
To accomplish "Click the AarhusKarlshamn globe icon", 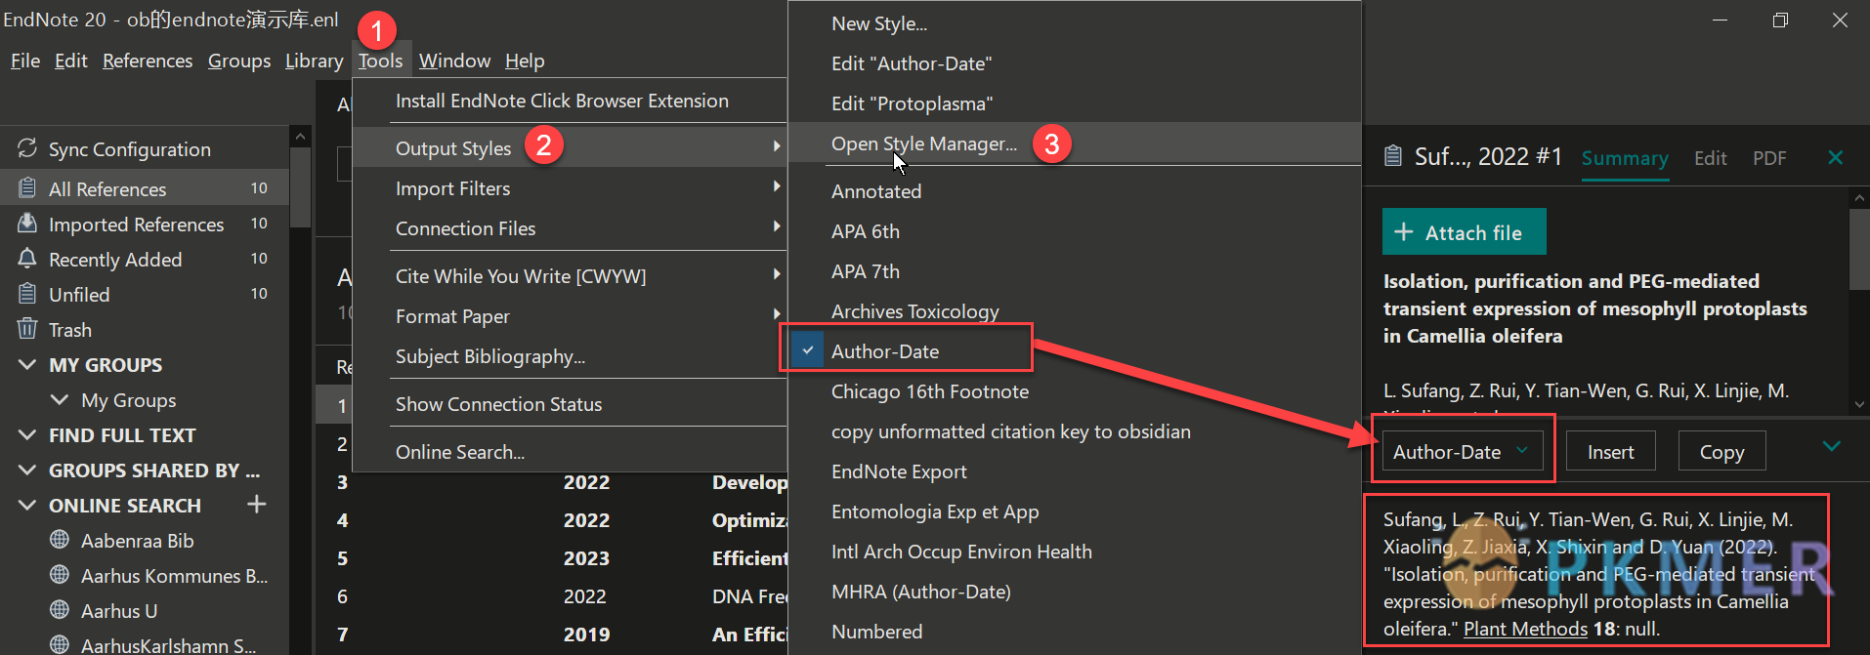I will coord(60,644).
